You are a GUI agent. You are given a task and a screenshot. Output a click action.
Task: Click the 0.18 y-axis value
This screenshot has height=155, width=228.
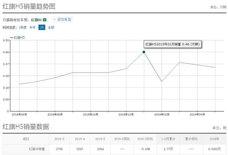point(6,88)
